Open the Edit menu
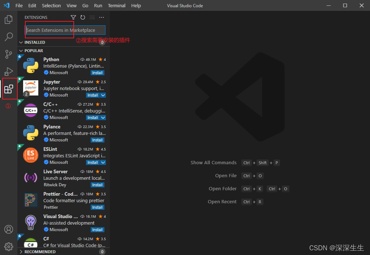370x255 pixels. [32, 5]
